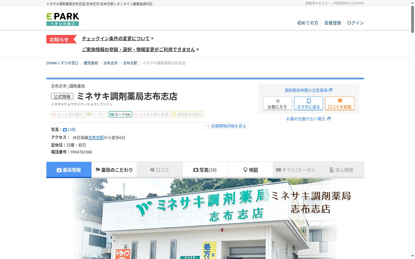Image resolution: width=415 pixels, height=259 pixels.
Task: Click the ログイン link
Action: tap(355, 23)
